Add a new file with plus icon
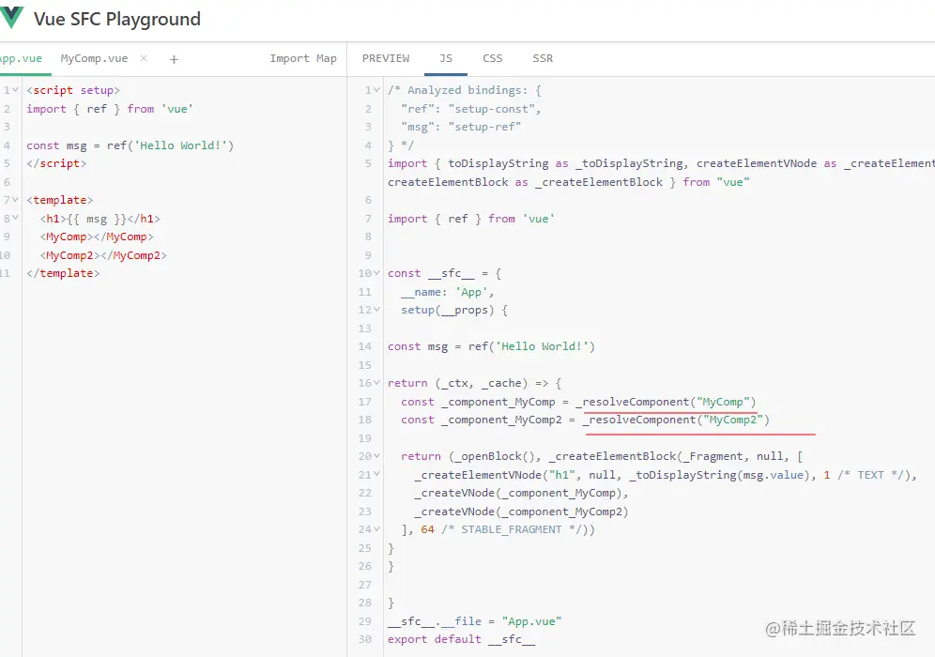The height and width of the screenshot is (657, 935). 174,59
